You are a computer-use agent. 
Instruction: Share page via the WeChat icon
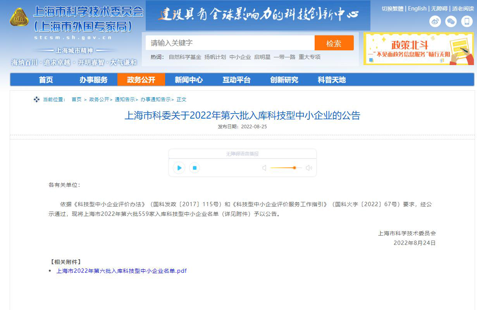pyautogui.click(x=450, y=22)
